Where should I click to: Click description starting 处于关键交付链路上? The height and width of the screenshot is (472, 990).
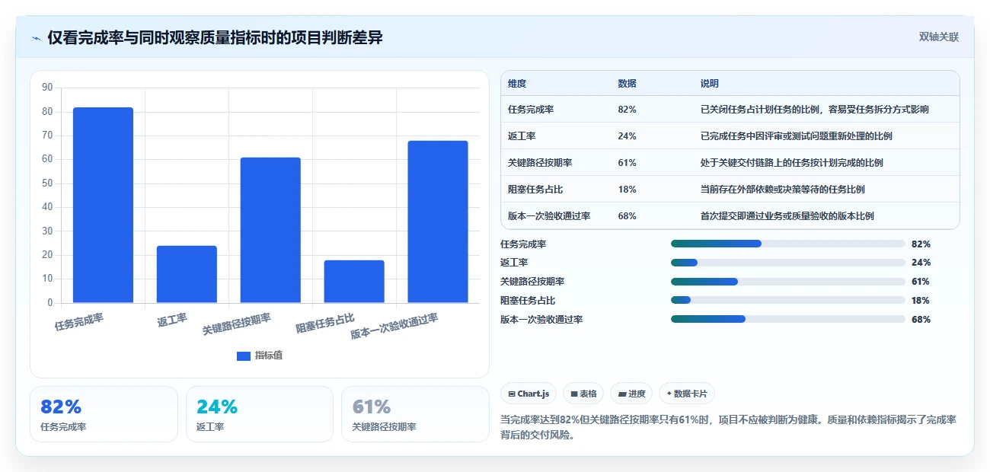pyautogui.click(x=791, y=163)
